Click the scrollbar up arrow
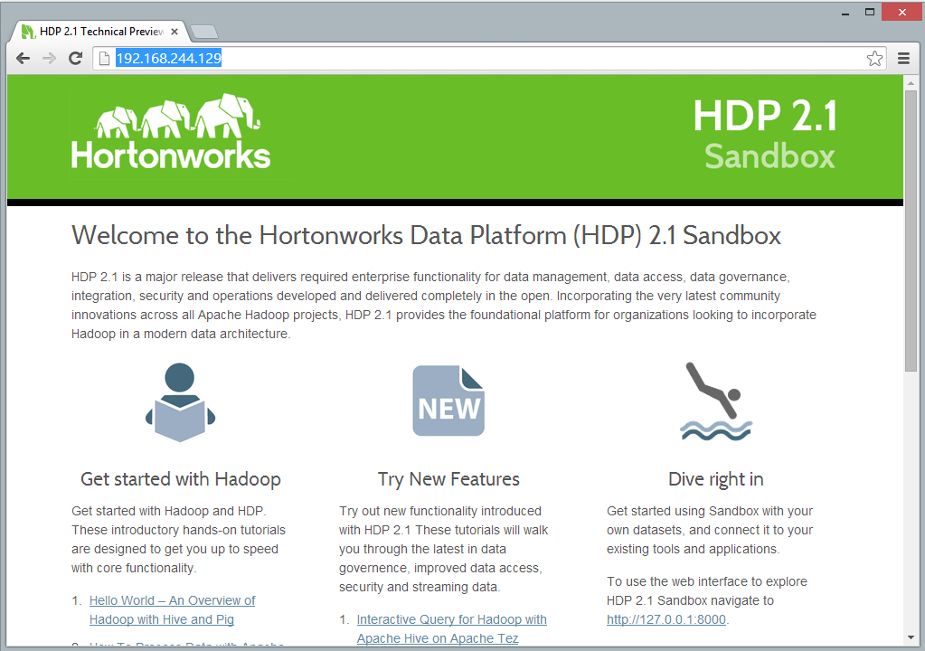 [x=911, y=83]
